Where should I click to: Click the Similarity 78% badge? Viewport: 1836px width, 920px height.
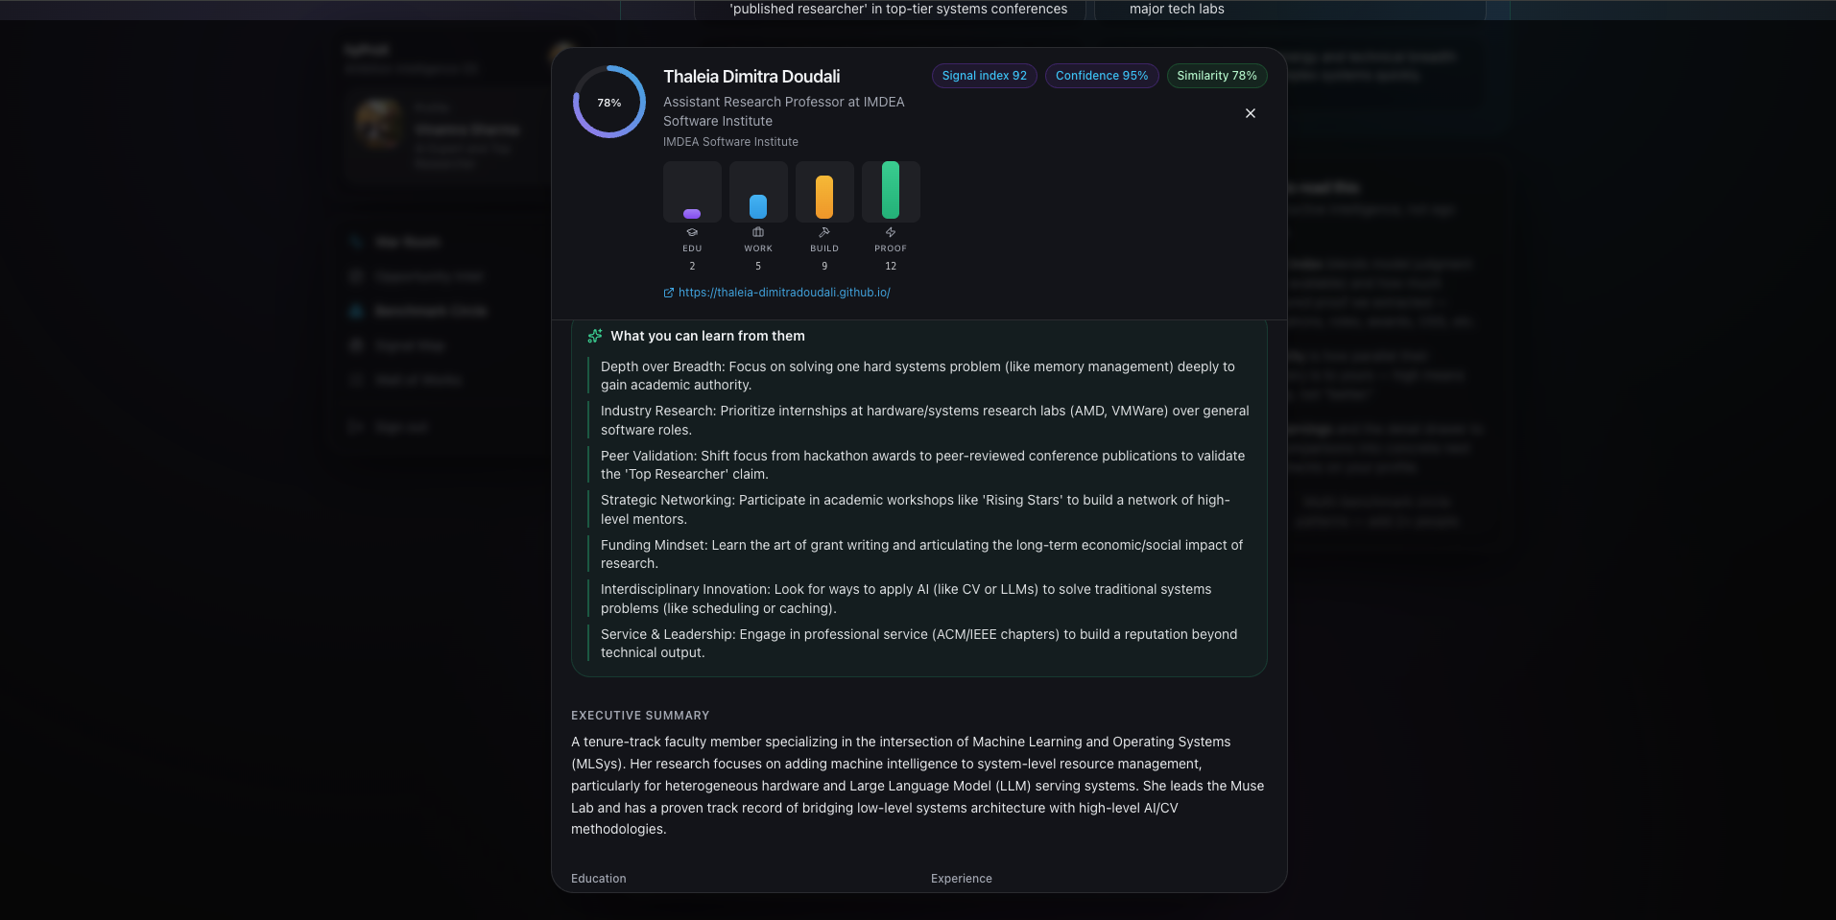pyautogui.click(x=1217, y=76)
